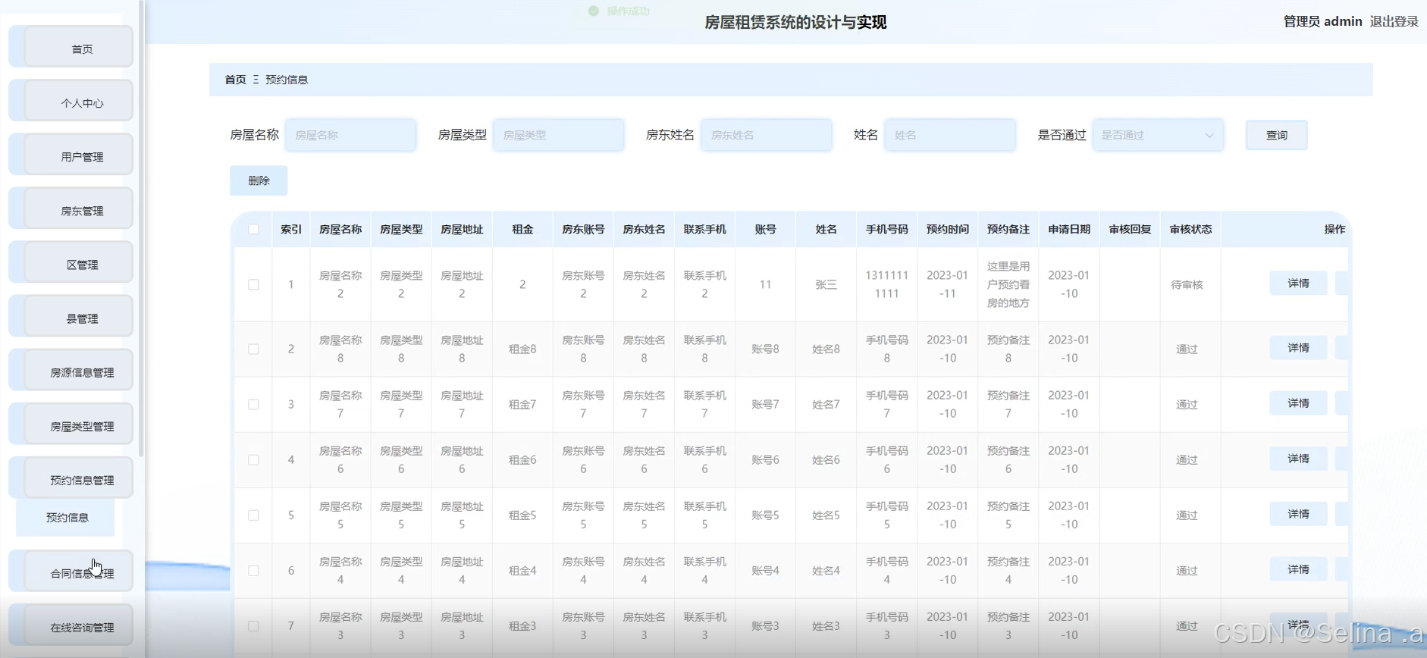Focus the 房屋名称 search field
Screen dimensions: 1427x658
(351, 135)
